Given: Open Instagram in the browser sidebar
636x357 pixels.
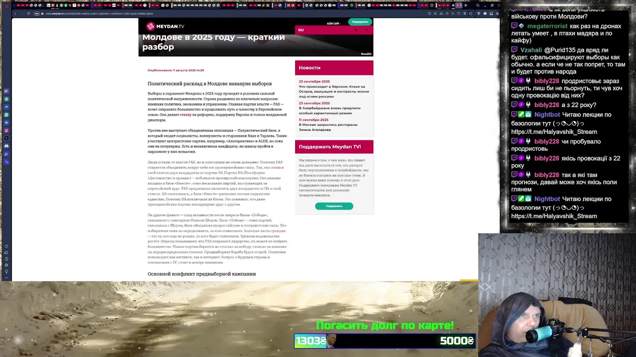Looking at the screenshot, I should tap(6, 130).
